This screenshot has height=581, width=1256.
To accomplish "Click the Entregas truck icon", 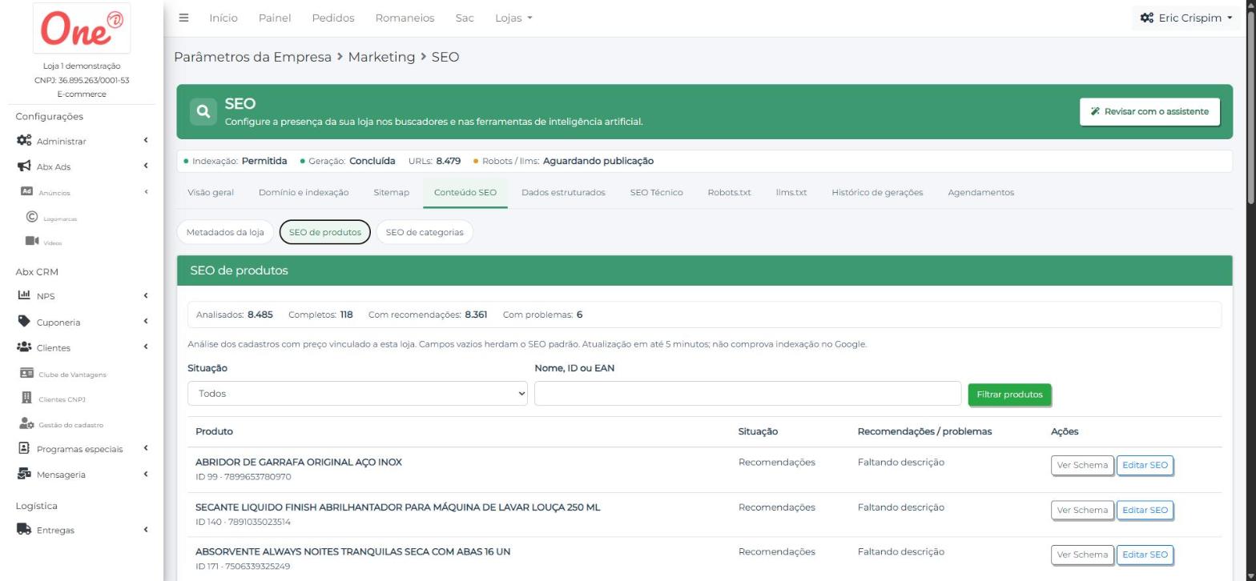I will 24,529.
